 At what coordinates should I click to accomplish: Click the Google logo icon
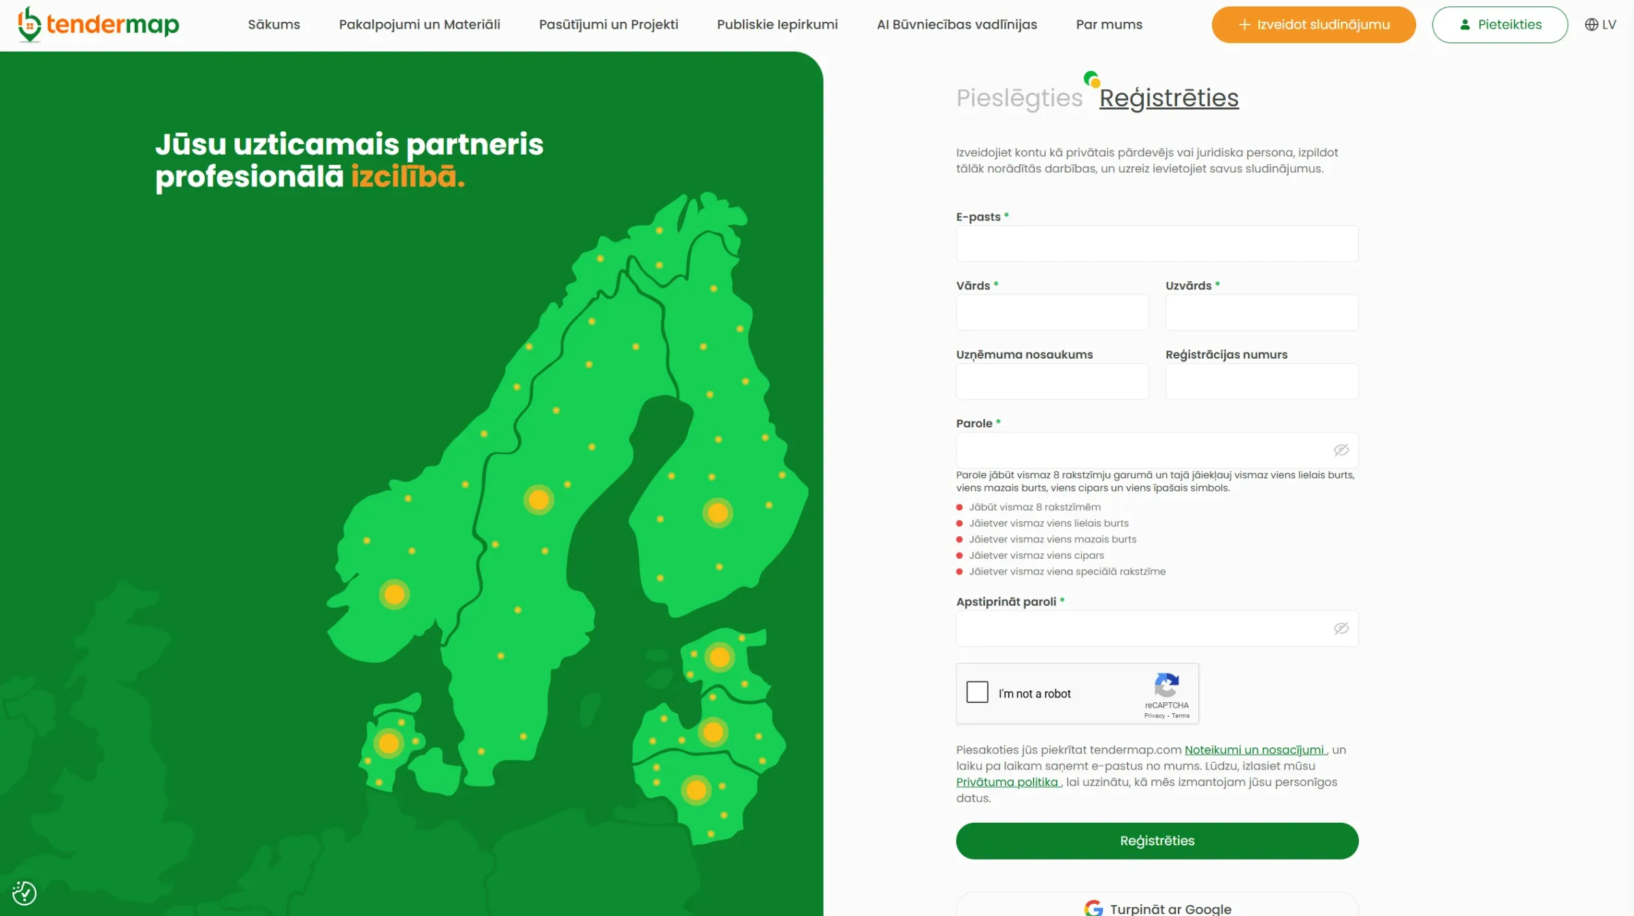[x=1093, y=909]
